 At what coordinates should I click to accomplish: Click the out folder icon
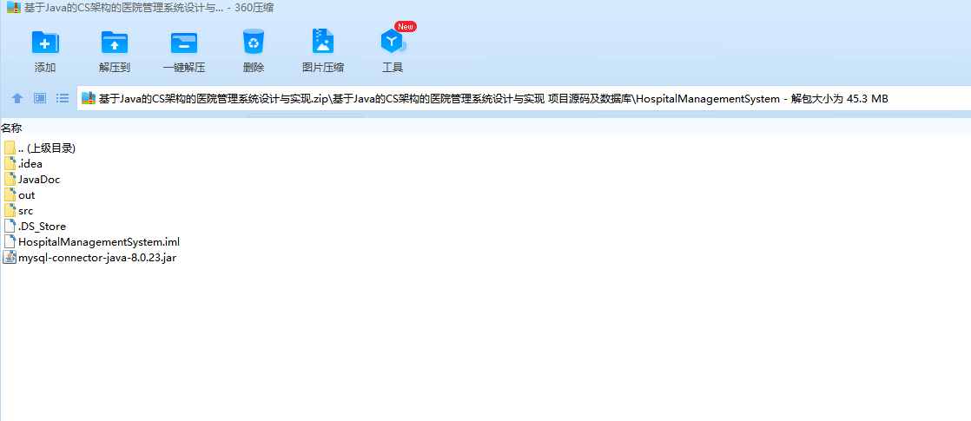10,194
